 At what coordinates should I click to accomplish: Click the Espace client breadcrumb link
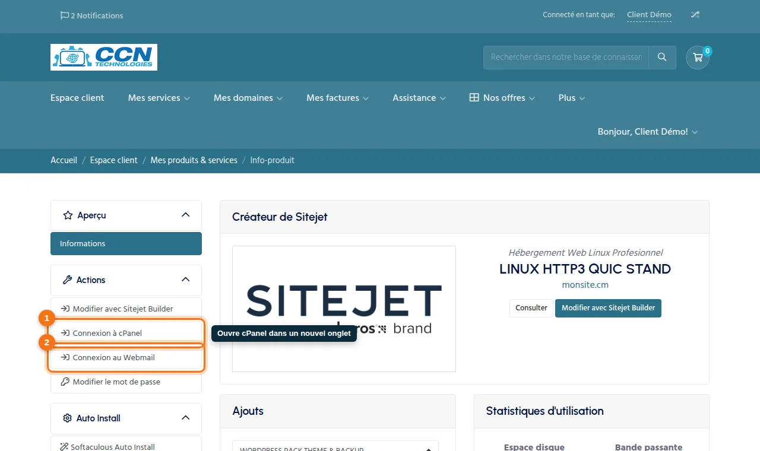click(x=113, y=160)
